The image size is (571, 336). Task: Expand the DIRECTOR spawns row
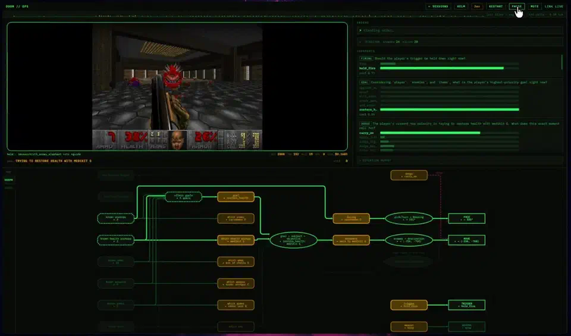click(x=460, y=42)
